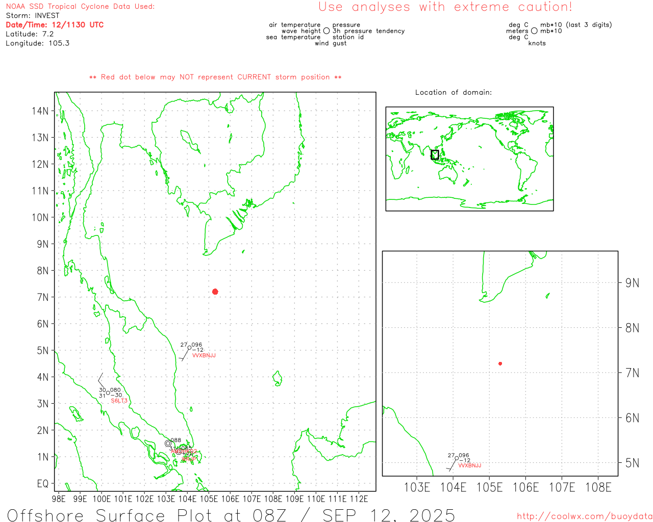
Task: Click 'NOAA SSD Tropical Cyclone Data Used:' text
Action: pos(80,7)
